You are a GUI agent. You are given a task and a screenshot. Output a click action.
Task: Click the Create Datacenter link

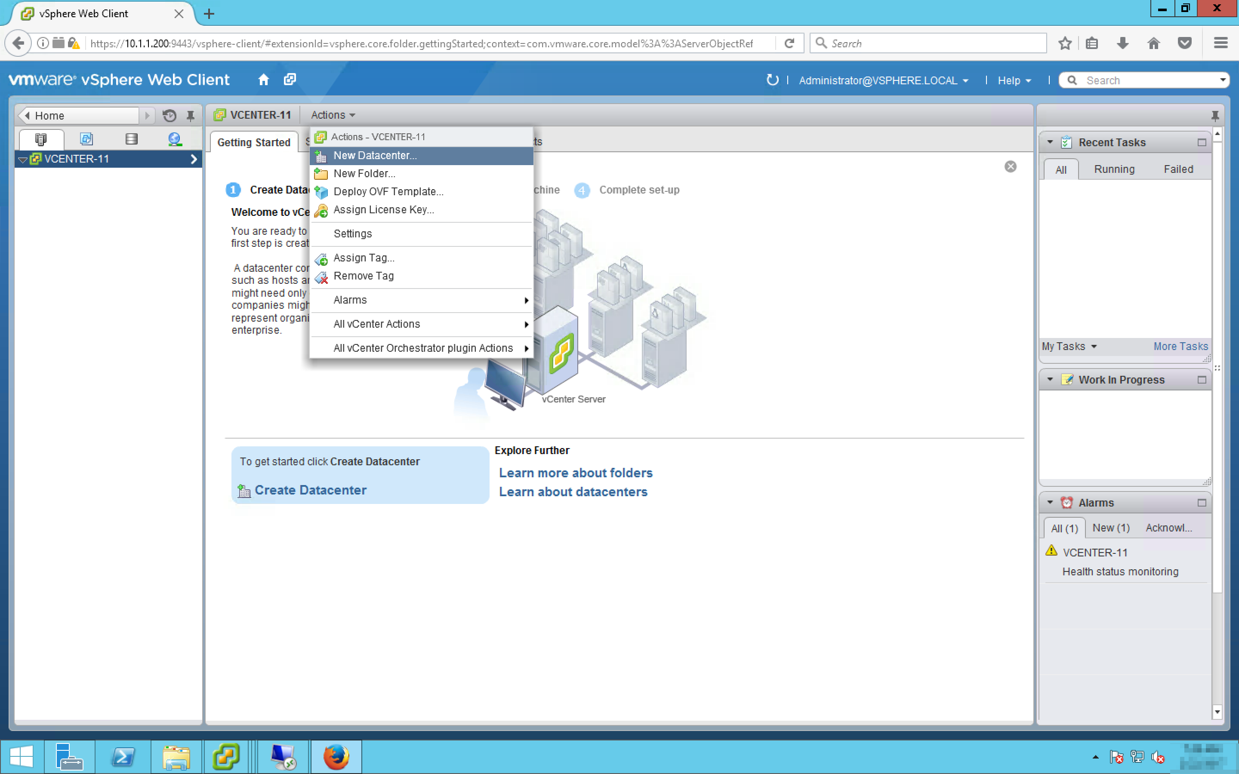click(x=310, y=490)
